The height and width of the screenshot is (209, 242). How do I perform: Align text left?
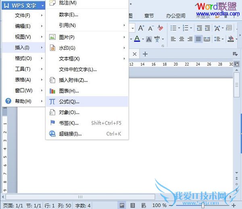pyautogui.click(x=173, y=39)
